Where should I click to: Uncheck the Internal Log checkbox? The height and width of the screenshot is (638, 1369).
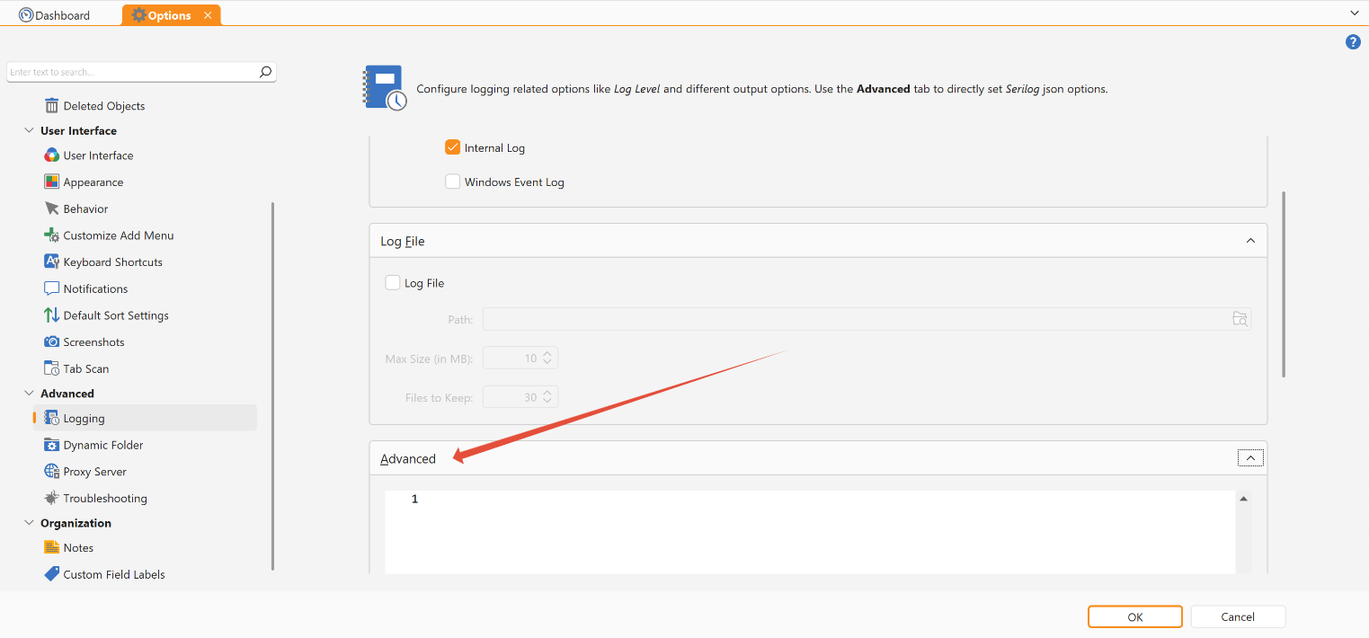(x=453, y=147)
